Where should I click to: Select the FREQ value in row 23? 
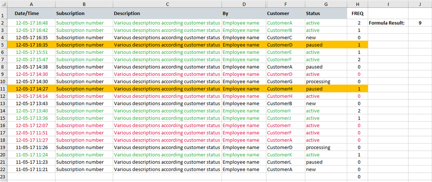tap(358, 177)
